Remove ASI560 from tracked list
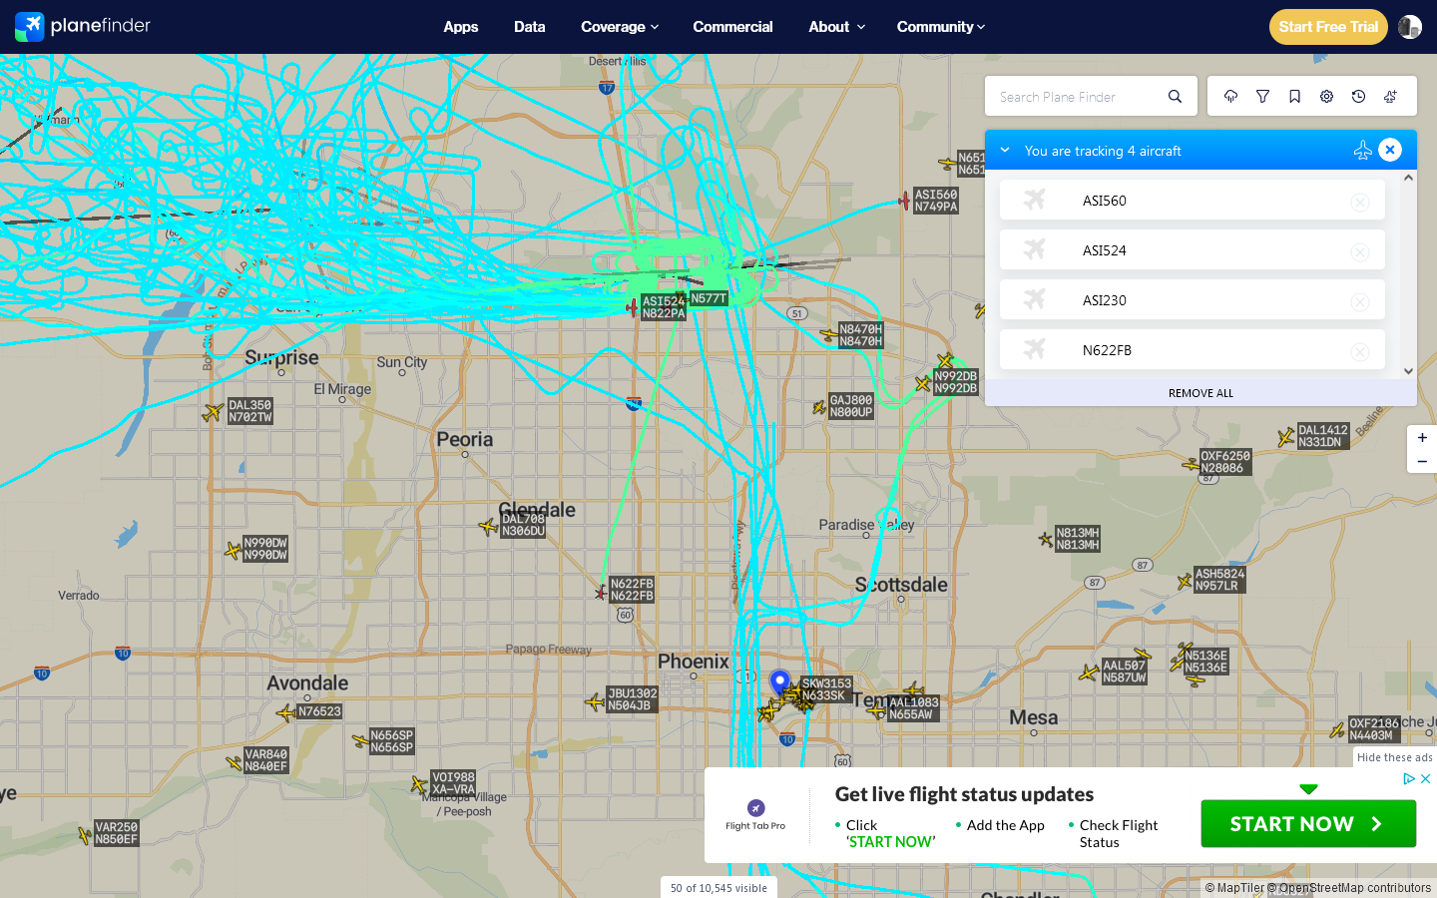Viewport: 1437px width, 898px height. [x=1360, y=203]
